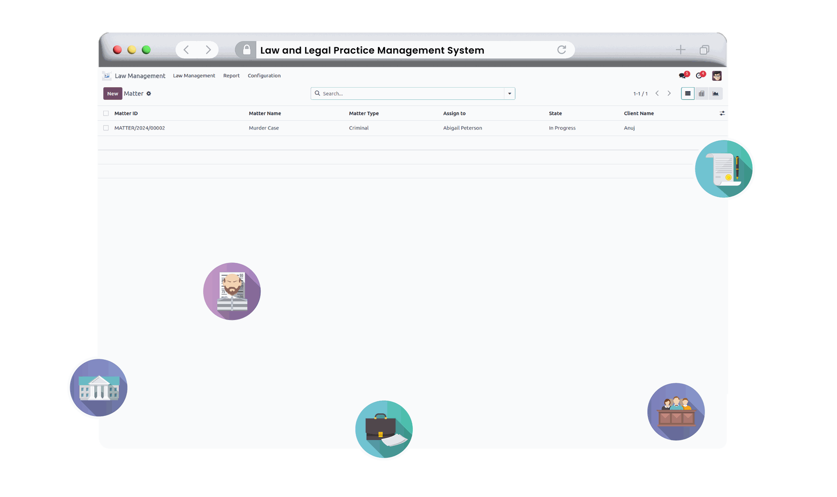Select all matters with header checkbox
Screen dimensions: 837x497
(106, 113)
